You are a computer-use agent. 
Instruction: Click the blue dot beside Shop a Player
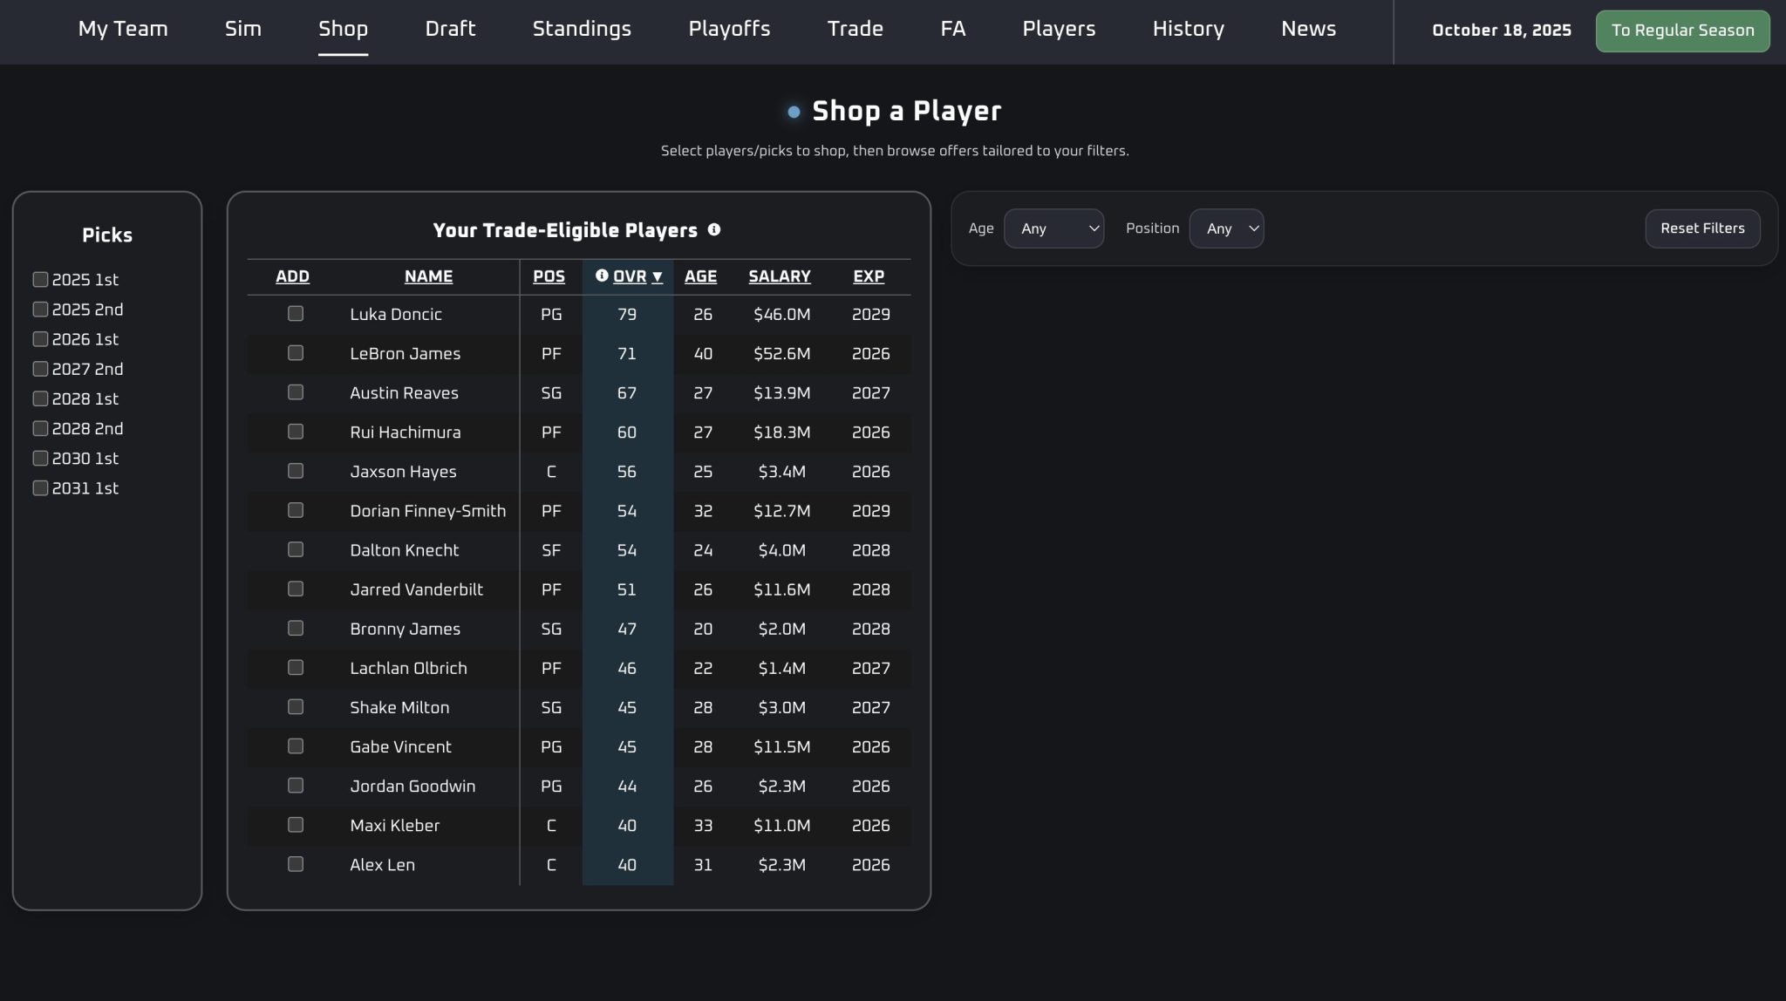click(794, 112)
